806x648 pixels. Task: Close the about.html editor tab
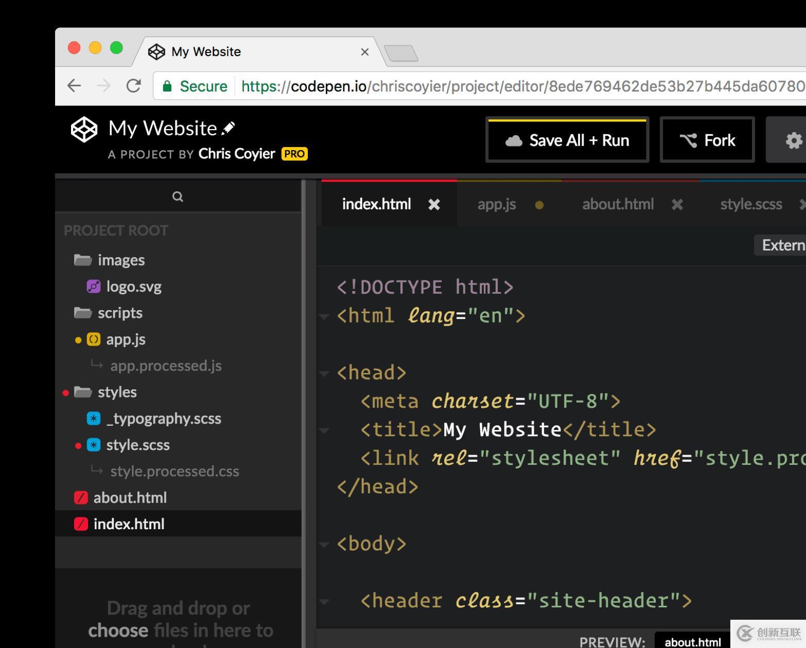(677, 205)
